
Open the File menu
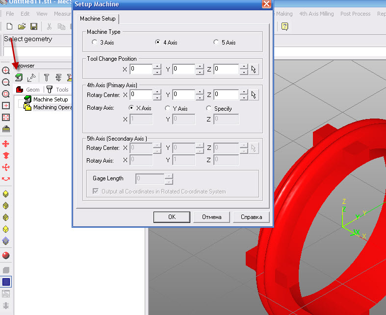(x=10, y=14)
